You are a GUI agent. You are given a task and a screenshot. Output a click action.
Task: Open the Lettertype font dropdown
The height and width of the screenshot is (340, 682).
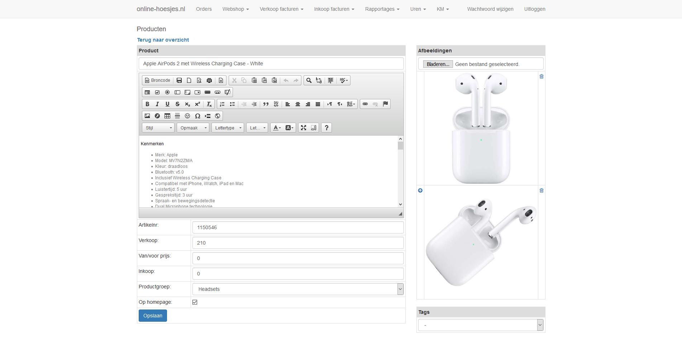(228, 128)
